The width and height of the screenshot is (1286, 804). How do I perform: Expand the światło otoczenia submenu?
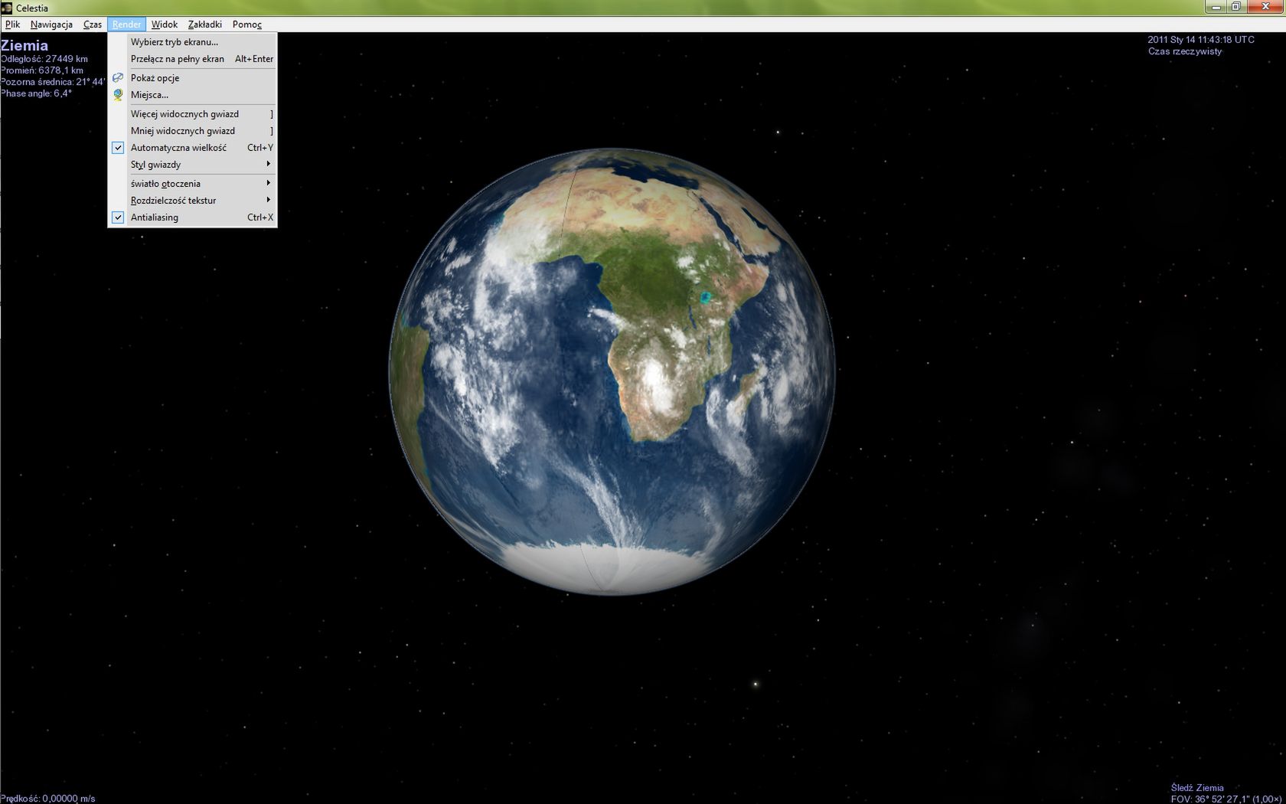(x=192, y=184)
